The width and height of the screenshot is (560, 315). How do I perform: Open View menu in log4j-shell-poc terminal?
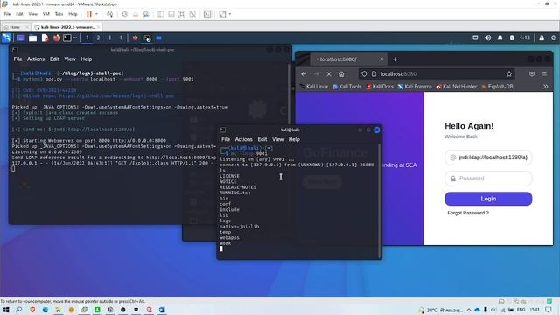[70, 59]
